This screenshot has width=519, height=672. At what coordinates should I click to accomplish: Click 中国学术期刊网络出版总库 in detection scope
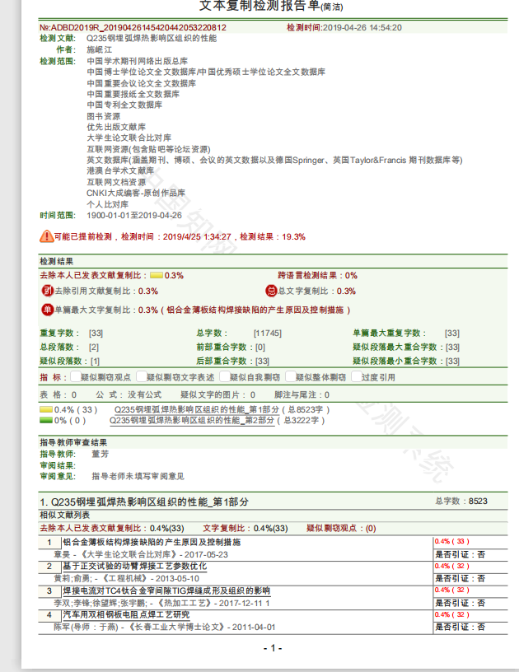tap(137, 61)
